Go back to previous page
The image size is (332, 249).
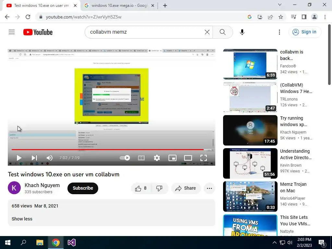(x=7, y=17)
